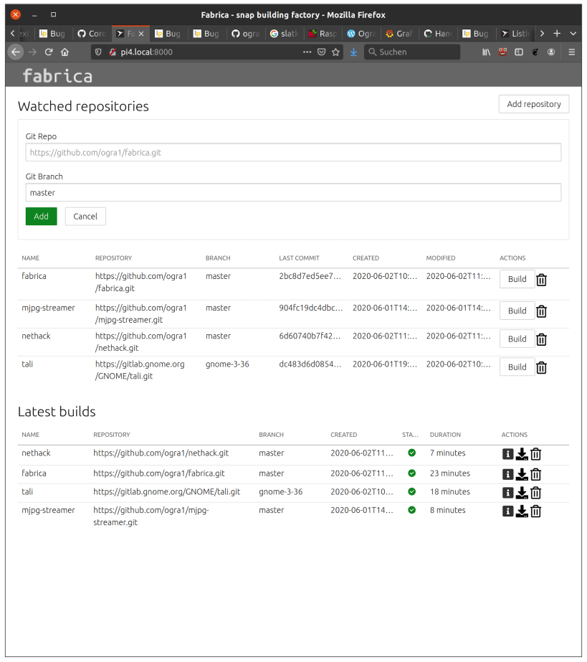Reload the page in Firefox
This screenshot has height=662, width=587.
tap(49, 52)
